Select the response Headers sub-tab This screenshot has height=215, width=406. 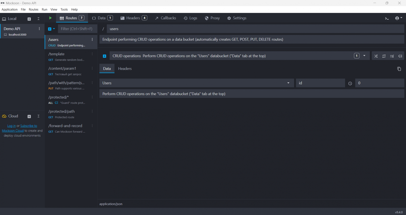point(125,69)
